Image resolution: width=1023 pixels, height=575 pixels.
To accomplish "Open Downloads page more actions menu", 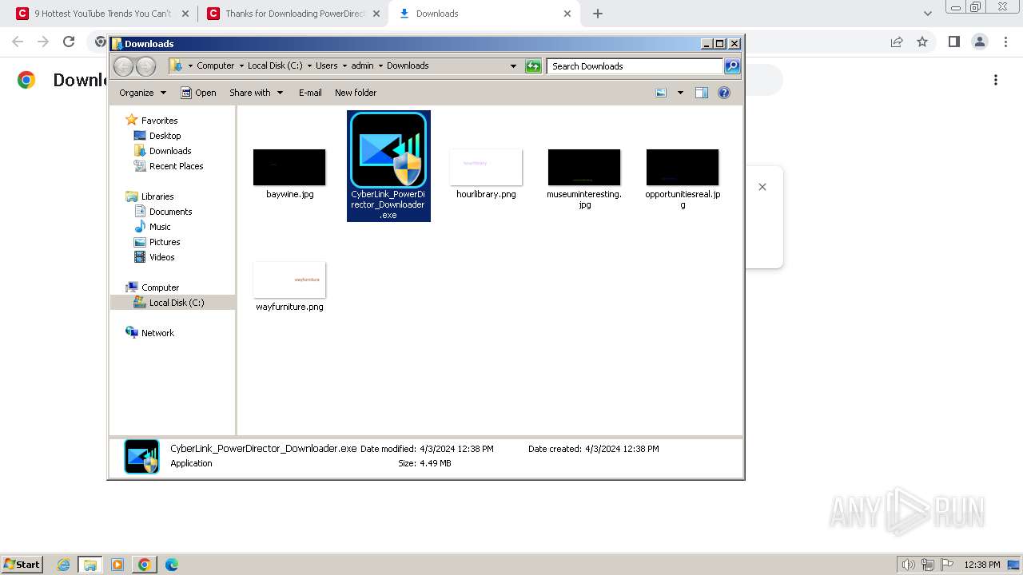I will (x=996, y=80).
